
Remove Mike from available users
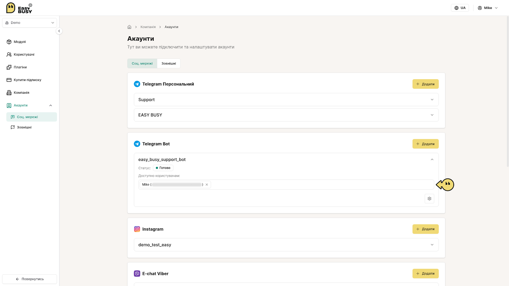(207, 185)
